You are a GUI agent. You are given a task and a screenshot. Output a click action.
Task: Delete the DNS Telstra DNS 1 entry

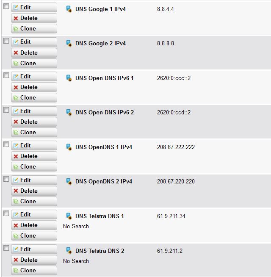click(34, 225)
